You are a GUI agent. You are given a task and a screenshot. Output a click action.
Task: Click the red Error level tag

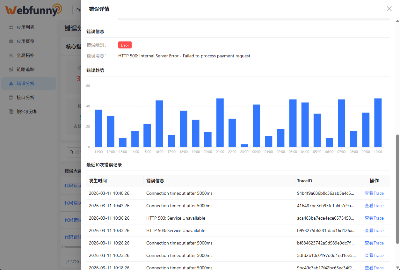pos(125,45)
